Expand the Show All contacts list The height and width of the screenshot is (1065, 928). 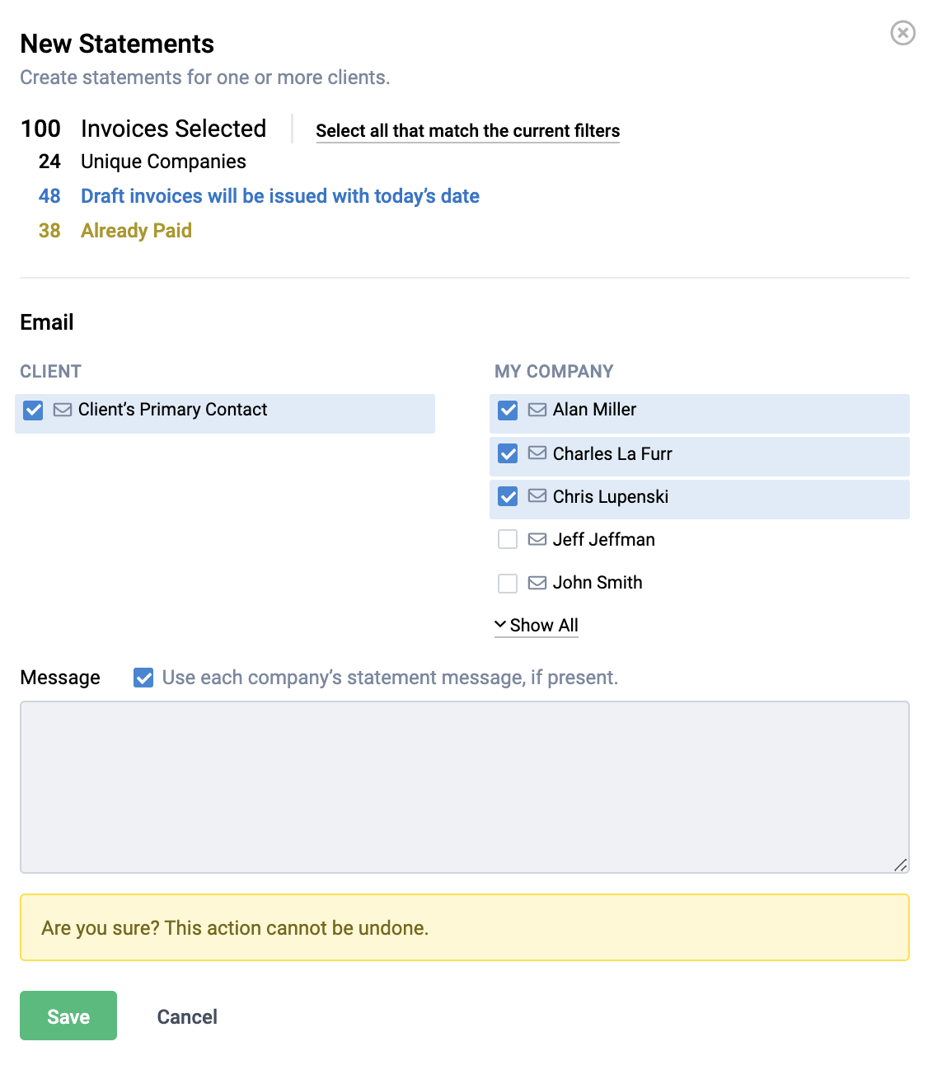[537, 626]
